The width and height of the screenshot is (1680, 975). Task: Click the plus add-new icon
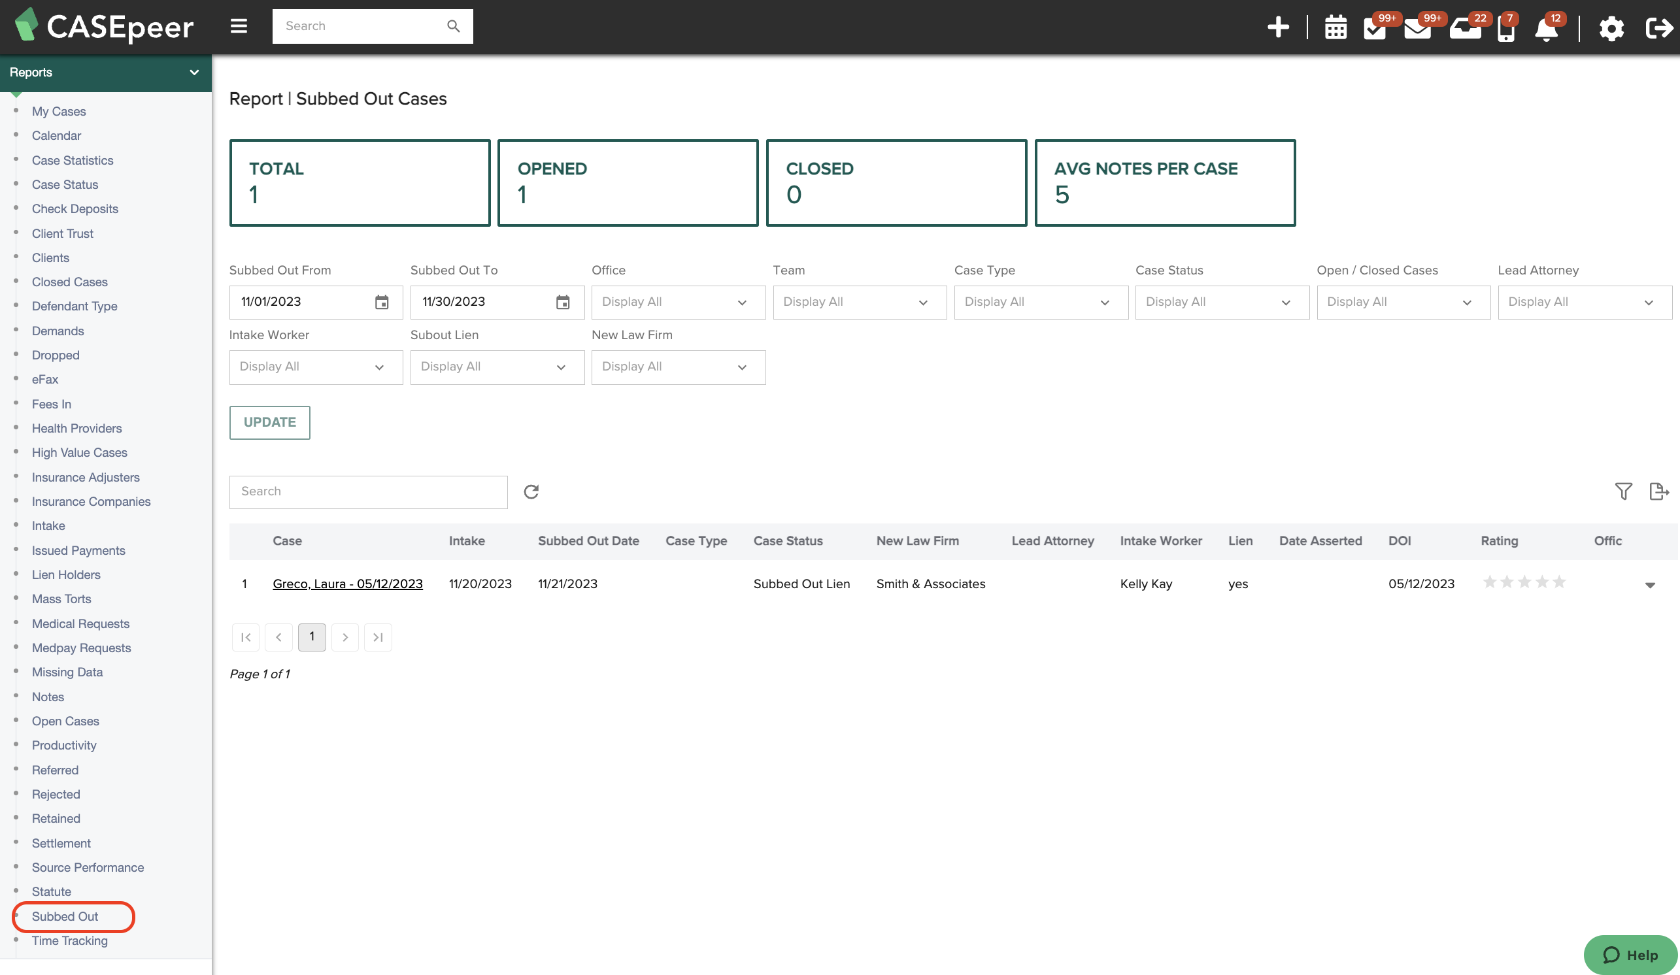pos(1278,27)
